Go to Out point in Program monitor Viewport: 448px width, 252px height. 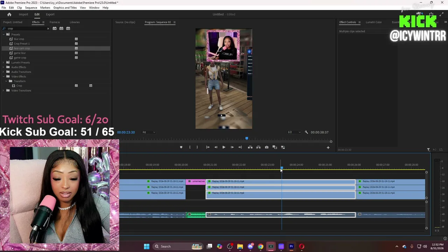240,147
